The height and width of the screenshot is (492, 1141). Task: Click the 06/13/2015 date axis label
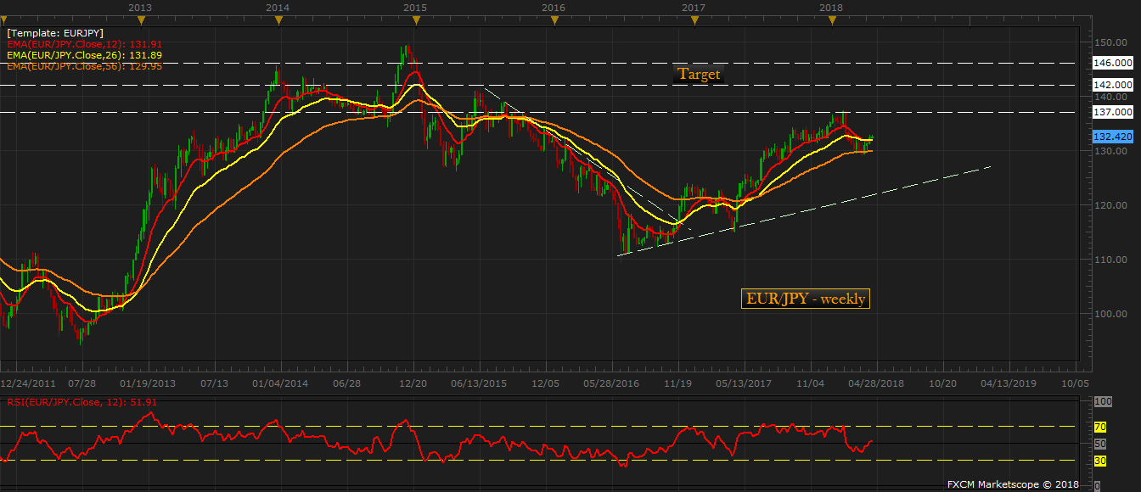480,383
